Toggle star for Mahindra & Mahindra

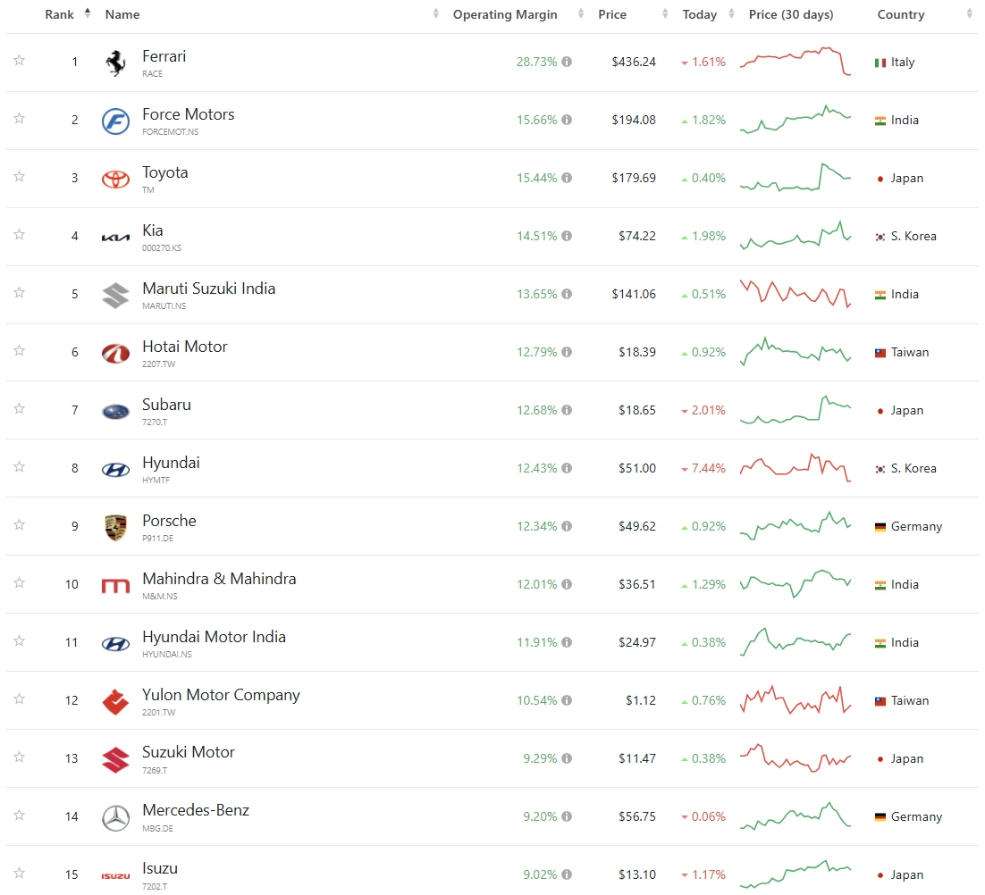(20, 582)
